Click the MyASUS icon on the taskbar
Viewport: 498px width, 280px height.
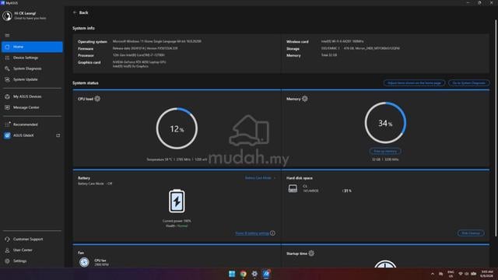(266, 274)
